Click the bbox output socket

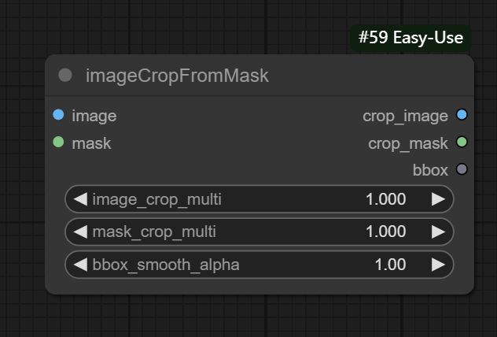[x=462, y=169]
